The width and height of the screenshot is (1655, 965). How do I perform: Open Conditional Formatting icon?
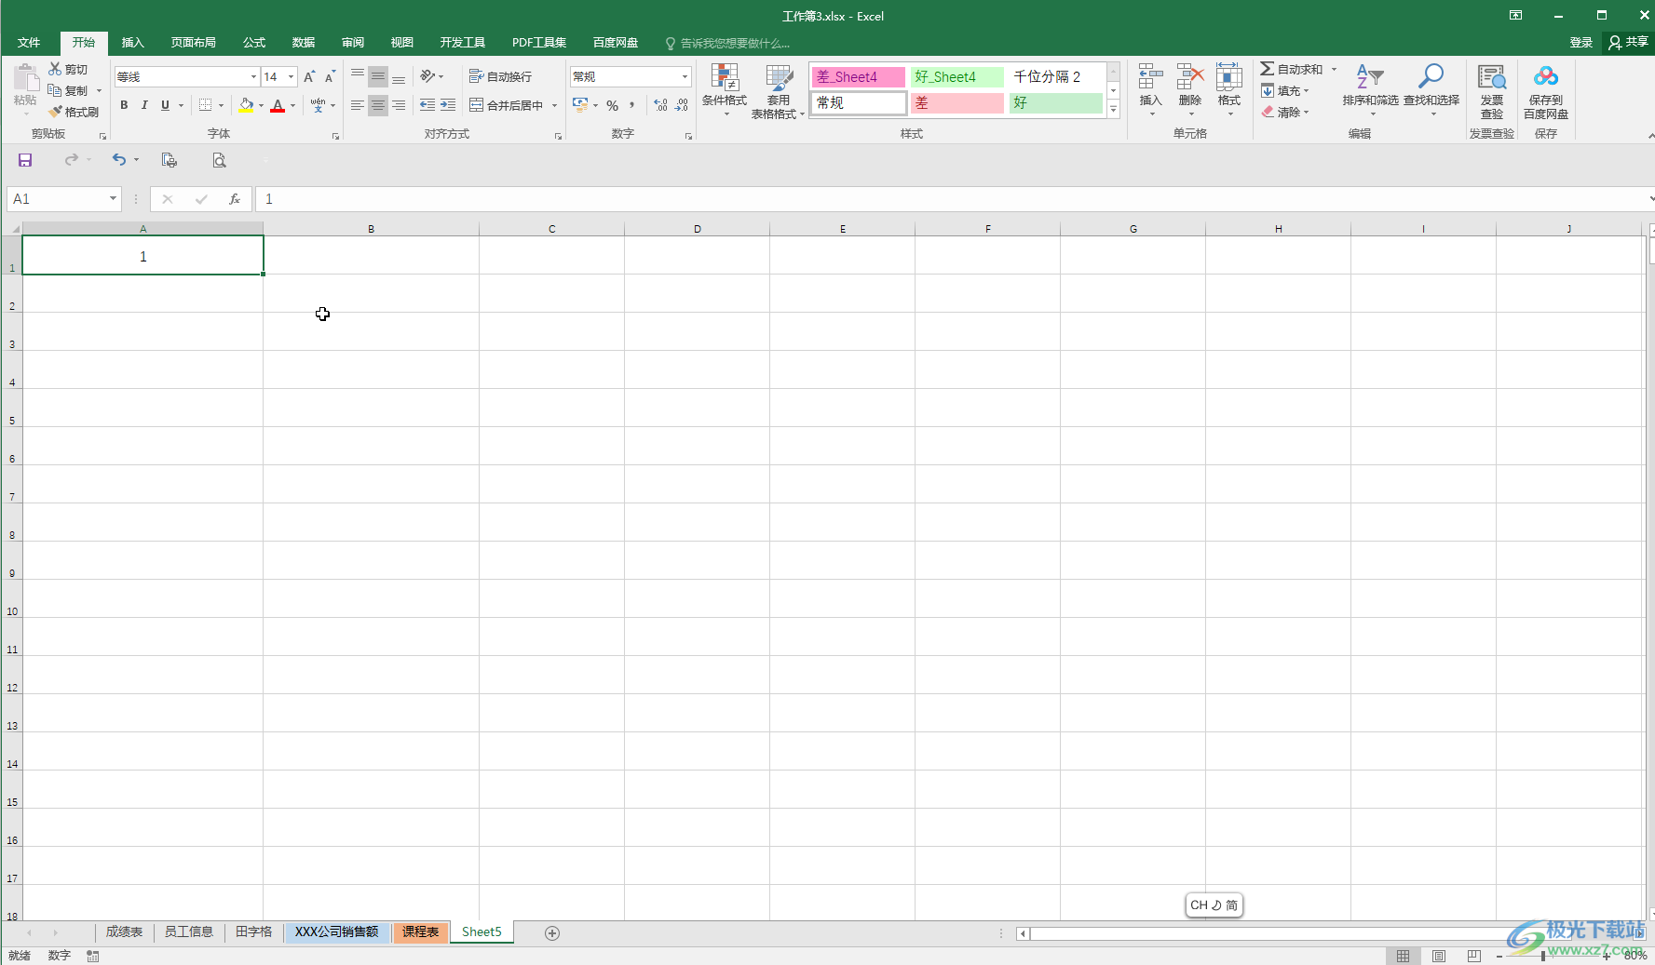725,77
